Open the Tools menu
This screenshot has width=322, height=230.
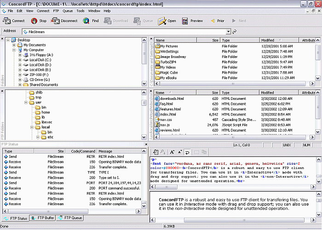(80, 11)
